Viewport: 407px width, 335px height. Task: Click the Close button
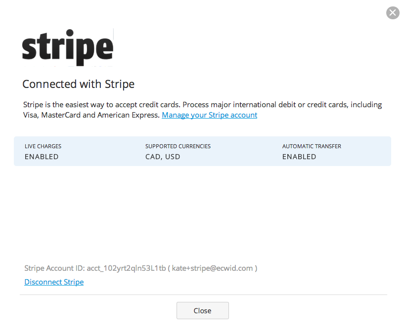(202, 310)
